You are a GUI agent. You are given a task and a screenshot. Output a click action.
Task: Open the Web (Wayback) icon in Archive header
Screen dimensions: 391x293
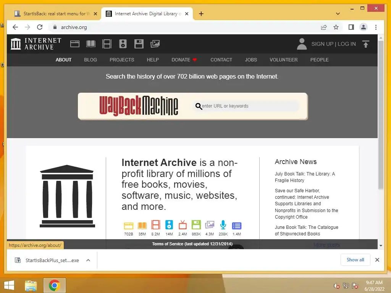[x=75, y=44]
